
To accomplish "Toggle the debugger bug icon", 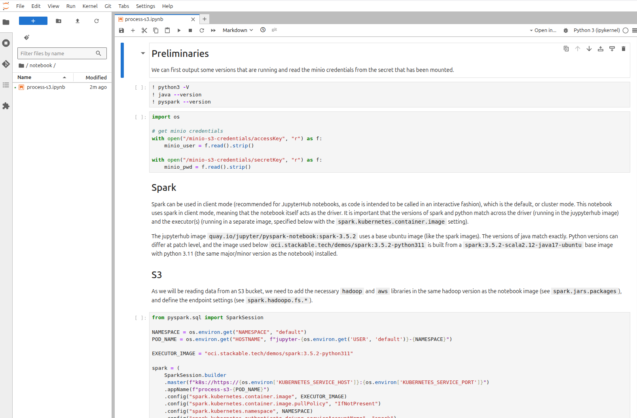I will 566,30.
